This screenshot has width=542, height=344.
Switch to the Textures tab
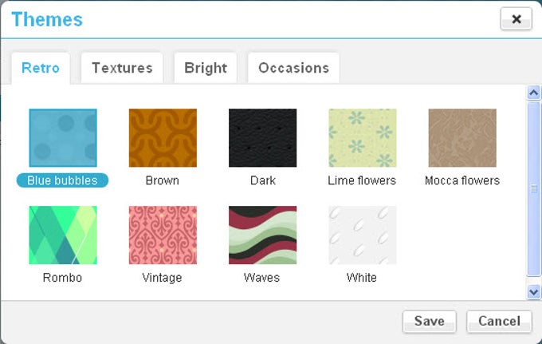point(122,68)
